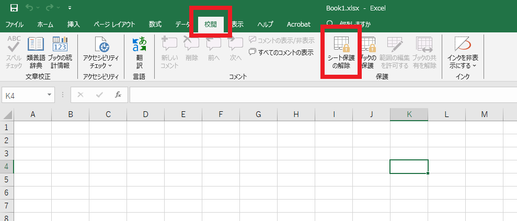Screen dimensions: 517x221
Task: Click the formula bar resize dots handle
Action: pos(63,95)
